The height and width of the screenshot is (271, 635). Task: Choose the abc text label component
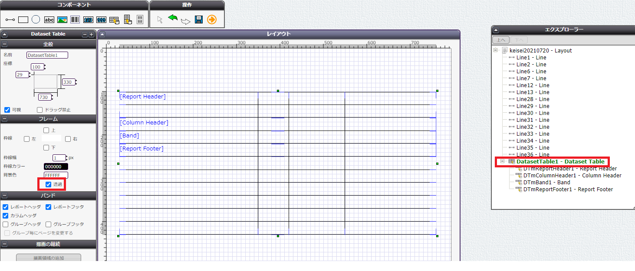[x=49, y=20]
